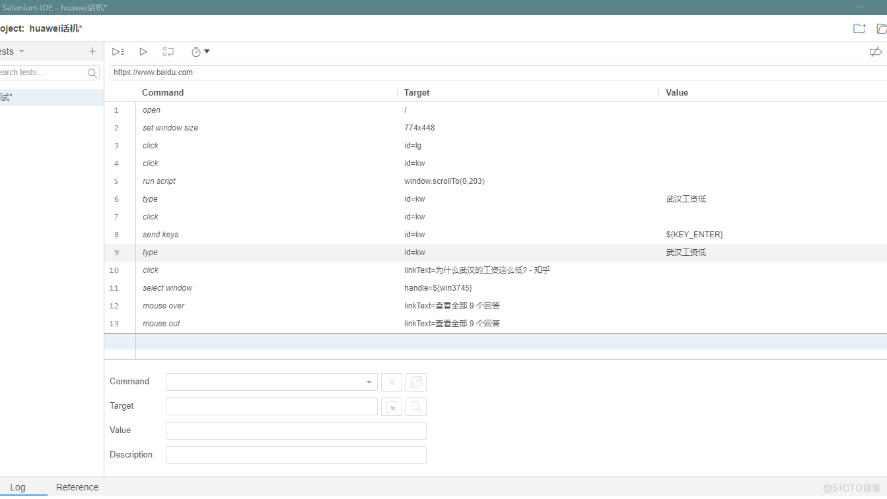Expand the Tests view dropdown
Image resolution: width=887 pixels, height=499 pixels.
pyautogui.click(x=22, y=51)
